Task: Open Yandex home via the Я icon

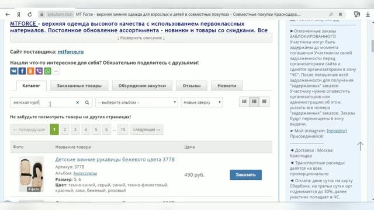Action: (x=19, y=15)
